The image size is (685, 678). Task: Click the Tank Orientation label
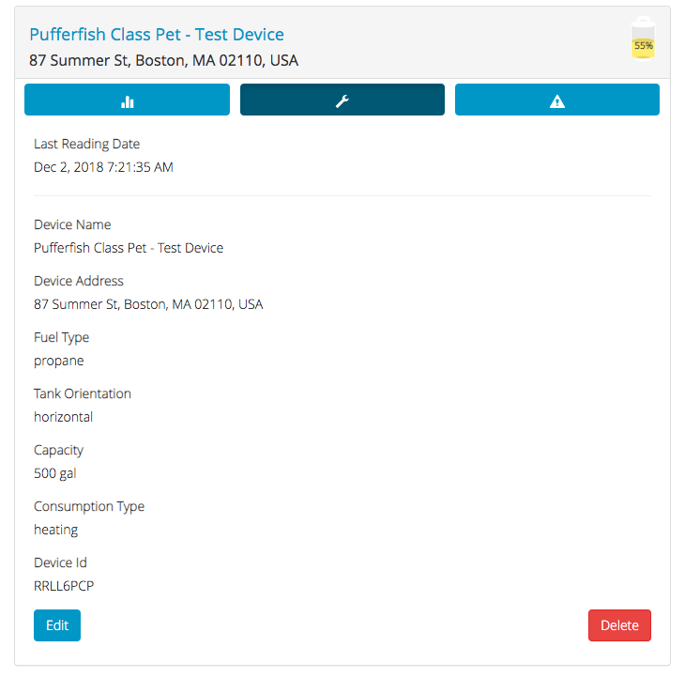[x=83, y=393]
